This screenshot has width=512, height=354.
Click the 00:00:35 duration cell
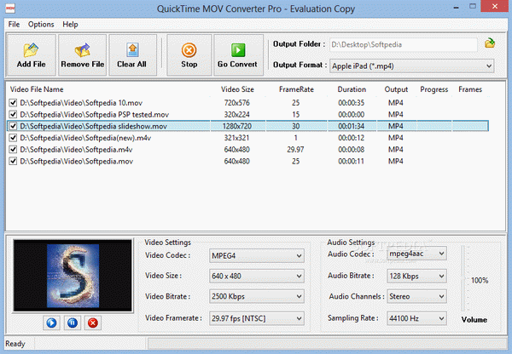click(351, 103)
